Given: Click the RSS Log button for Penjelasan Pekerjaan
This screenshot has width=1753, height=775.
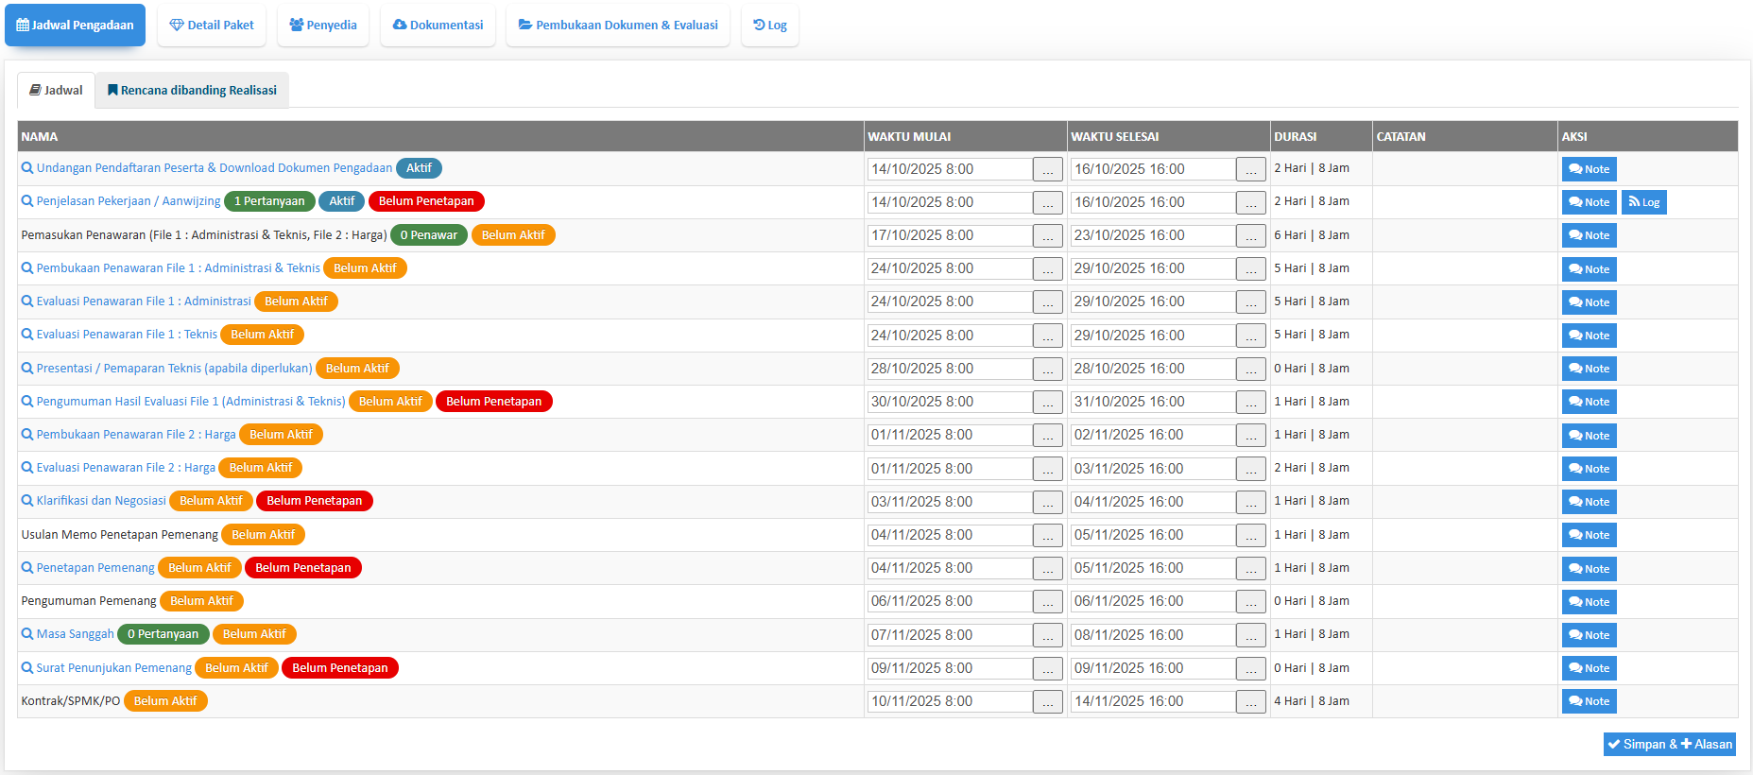Looking at the screenshot, I should point(1643,202).
